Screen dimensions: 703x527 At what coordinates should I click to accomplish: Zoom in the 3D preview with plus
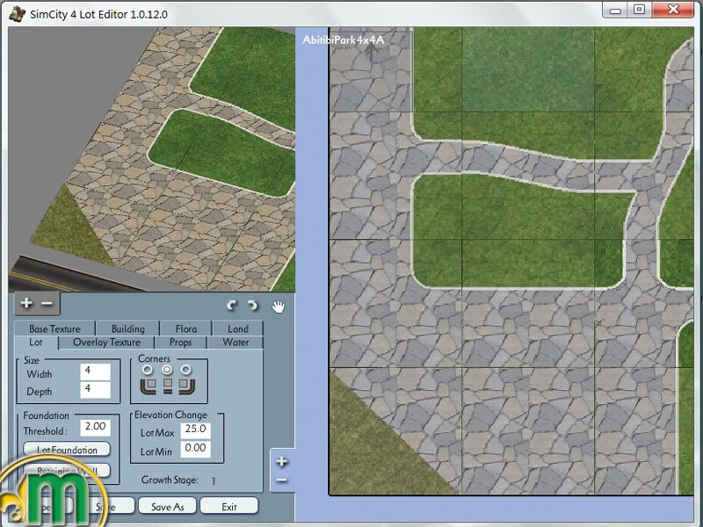coord(26,303)
